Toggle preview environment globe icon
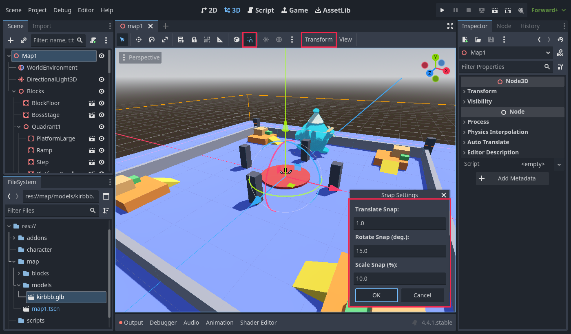This screenshot has height=334, width=571. click(279, 40)
